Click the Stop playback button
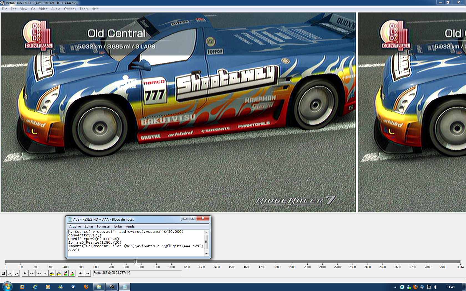This screenshot has height=291, width=466. [x=3, y=274]
